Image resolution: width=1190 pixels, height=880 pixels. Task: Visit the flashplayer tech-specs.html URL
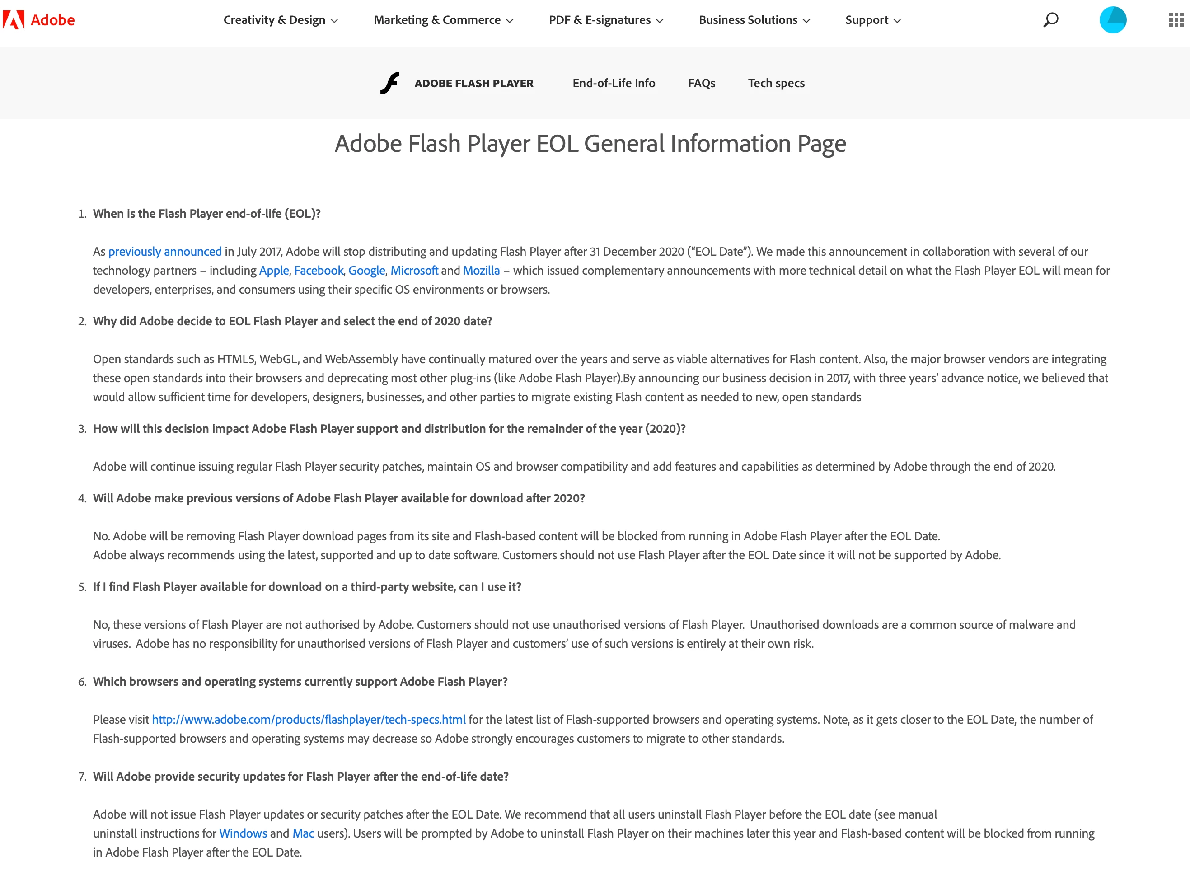[x=309, y=720]
